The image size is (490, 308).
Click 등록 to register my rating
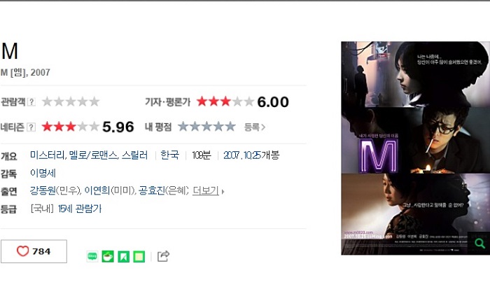tap(255, 127)
